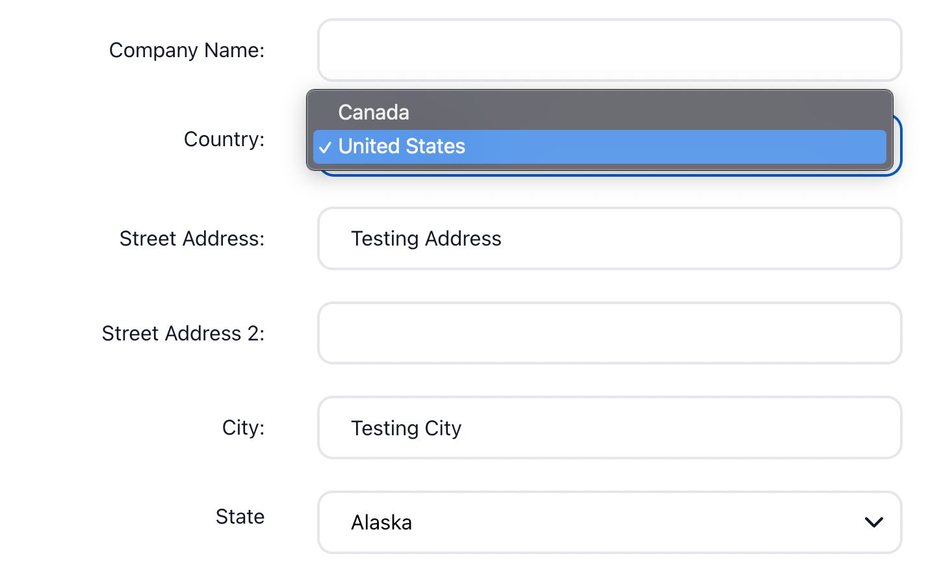Click the 'Company Name:' label

coord(187,50)
